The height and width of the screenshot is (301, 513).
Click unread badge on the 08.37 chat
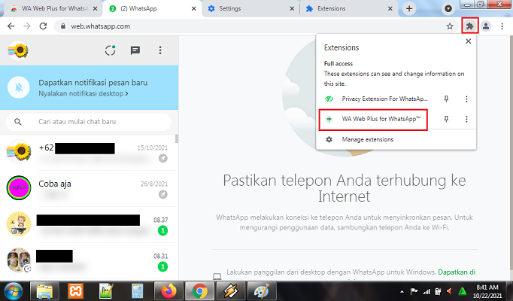click(162, 231)
